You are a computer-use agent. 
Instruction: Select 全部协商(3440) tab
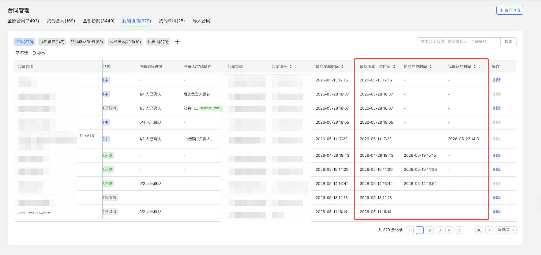(99, 21)
